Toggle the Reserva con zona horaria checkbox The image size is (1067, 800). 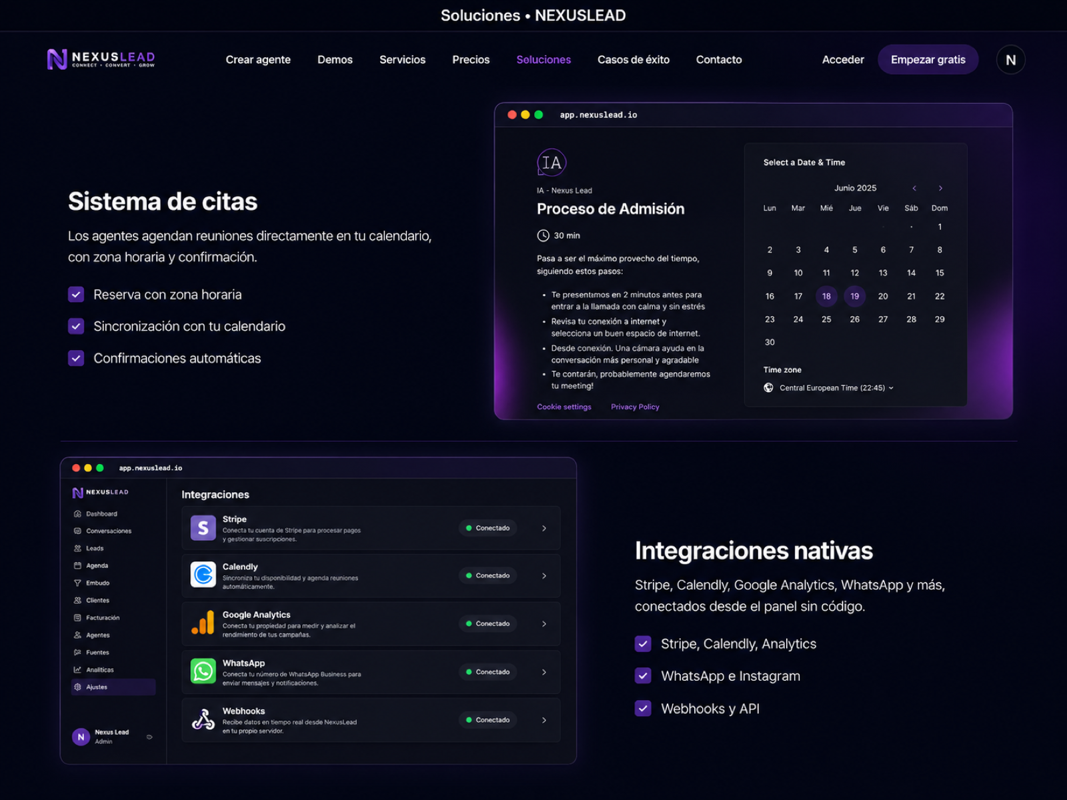76,295
